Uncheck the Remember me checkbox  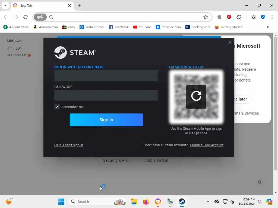pos(57,107)
